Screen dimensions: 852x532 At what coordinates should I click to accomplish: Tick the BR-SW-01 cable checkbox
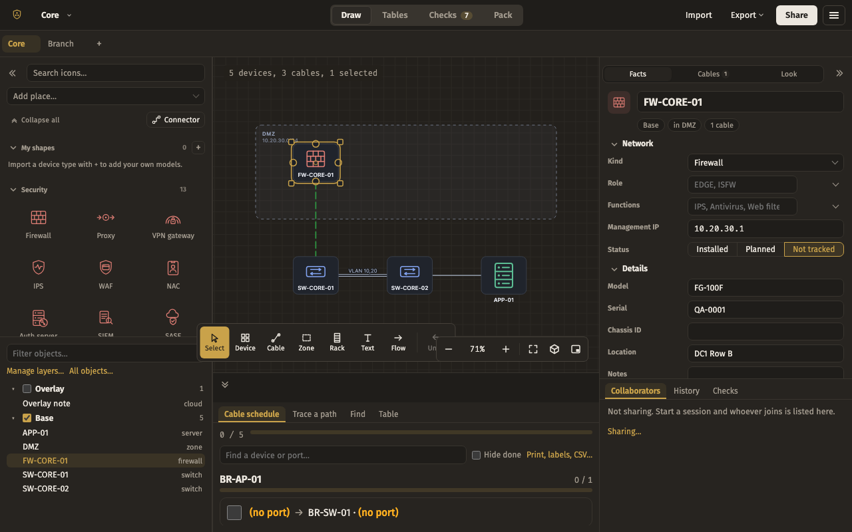(234, 513)
